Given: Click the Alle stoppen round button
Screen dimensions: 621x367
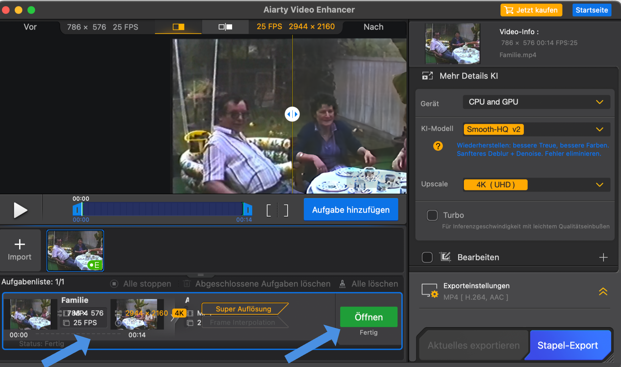Looking at the screenshot, I should click(x=114, y=284).
